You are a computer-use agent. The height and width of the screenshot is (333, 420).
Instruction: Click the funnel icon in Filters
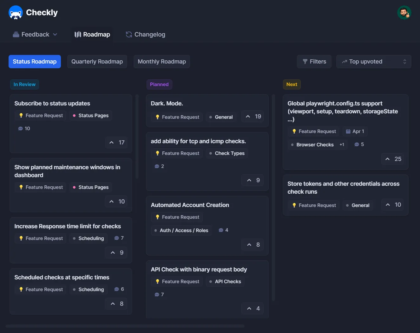[x=305, y=61]
